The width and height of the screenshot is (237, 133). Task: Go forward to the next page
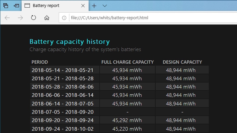20,18
